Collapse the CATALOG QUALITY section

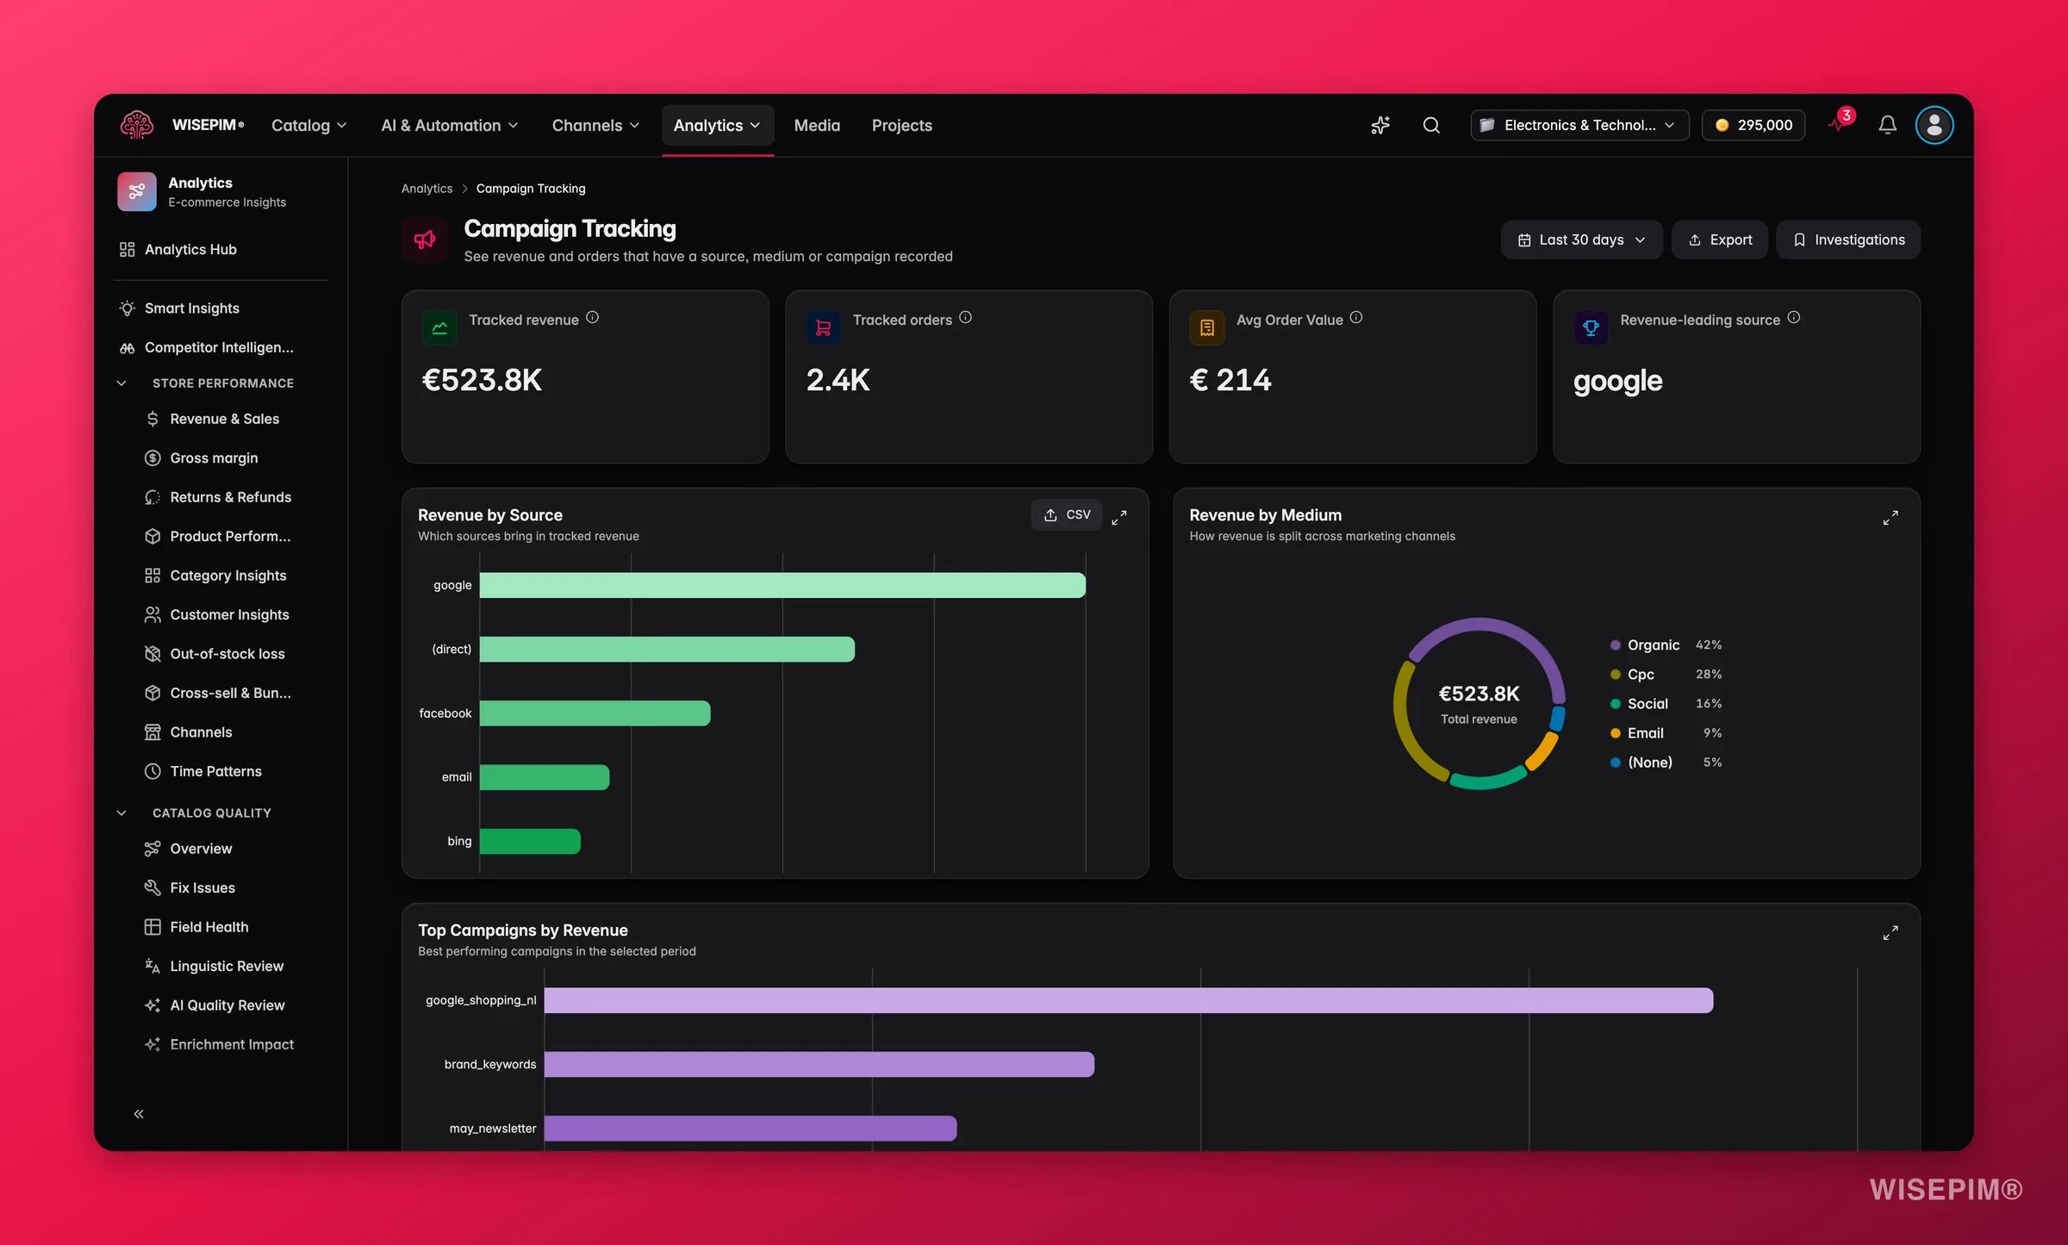pyautogui.click(x=121, y=812)
